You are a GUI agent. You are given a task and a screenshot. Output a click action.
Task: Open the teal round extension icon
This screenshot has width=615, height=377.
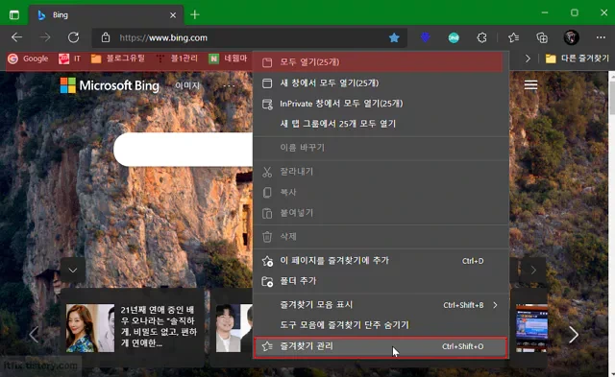tap(454, 37)
